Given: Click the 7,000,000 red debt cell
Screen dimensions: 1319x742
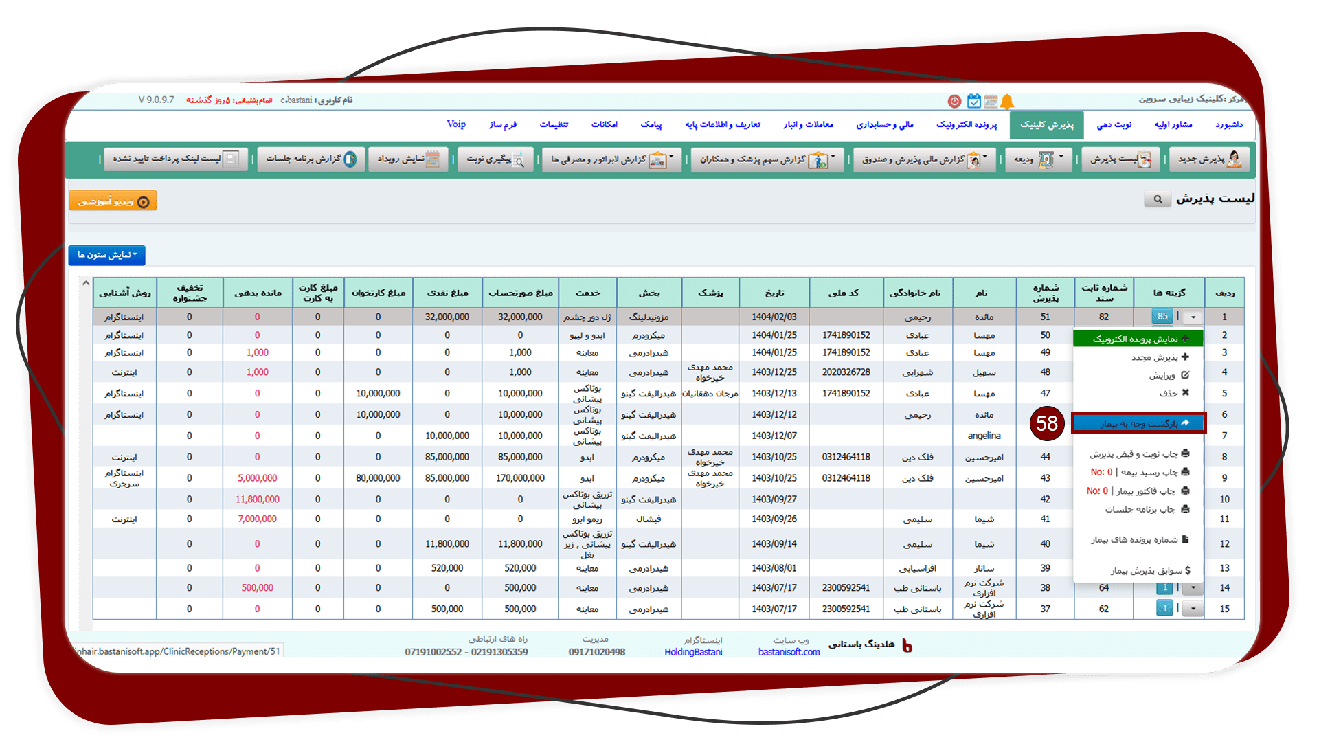Looking at the screenshot, I should pyautogui.click(x=258, y=519).
